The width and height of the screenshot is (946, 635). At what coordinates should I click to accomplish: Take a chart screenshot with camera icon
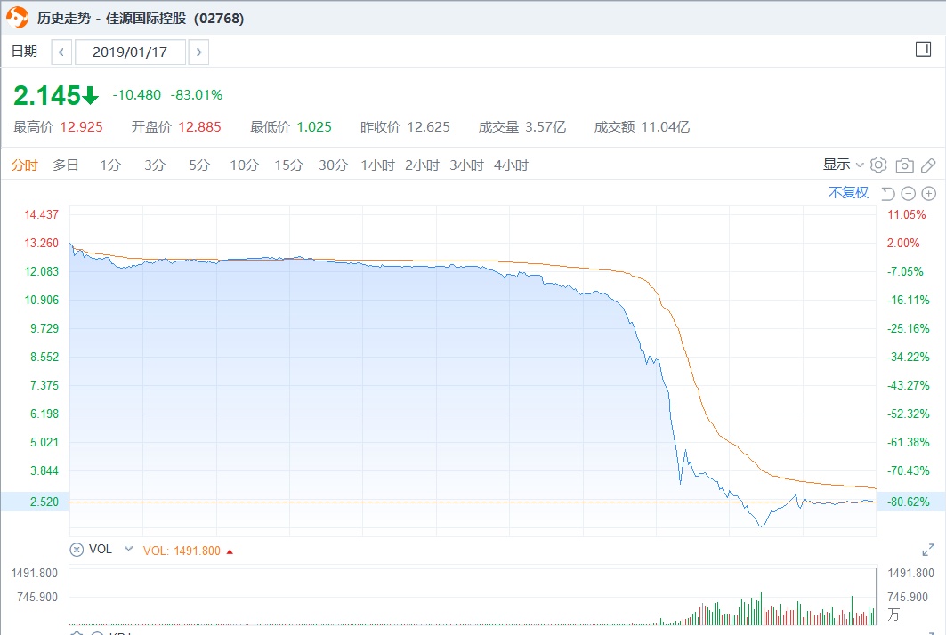(x=904, y=165)
